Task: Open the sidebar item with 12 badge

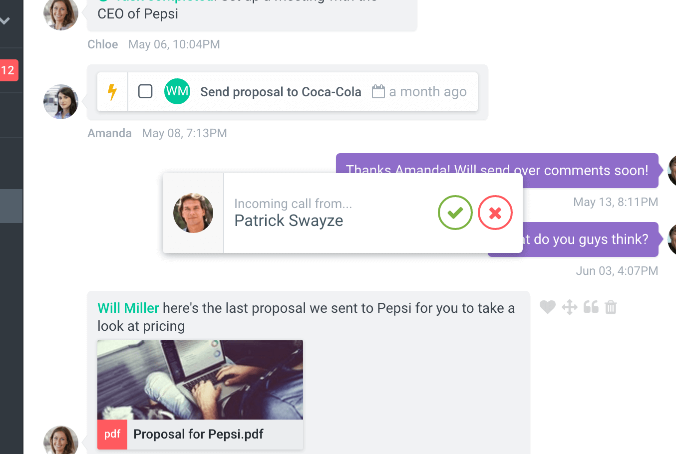Action: click(x=8, y=70)
